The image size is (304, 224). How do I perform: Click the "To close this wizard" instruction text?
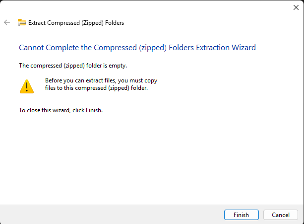[61, 110]
